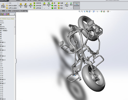Select the Wrap (包覆) tool
Image resolution: width=128 pixels, height=100 pixels.
coord(60,3)
